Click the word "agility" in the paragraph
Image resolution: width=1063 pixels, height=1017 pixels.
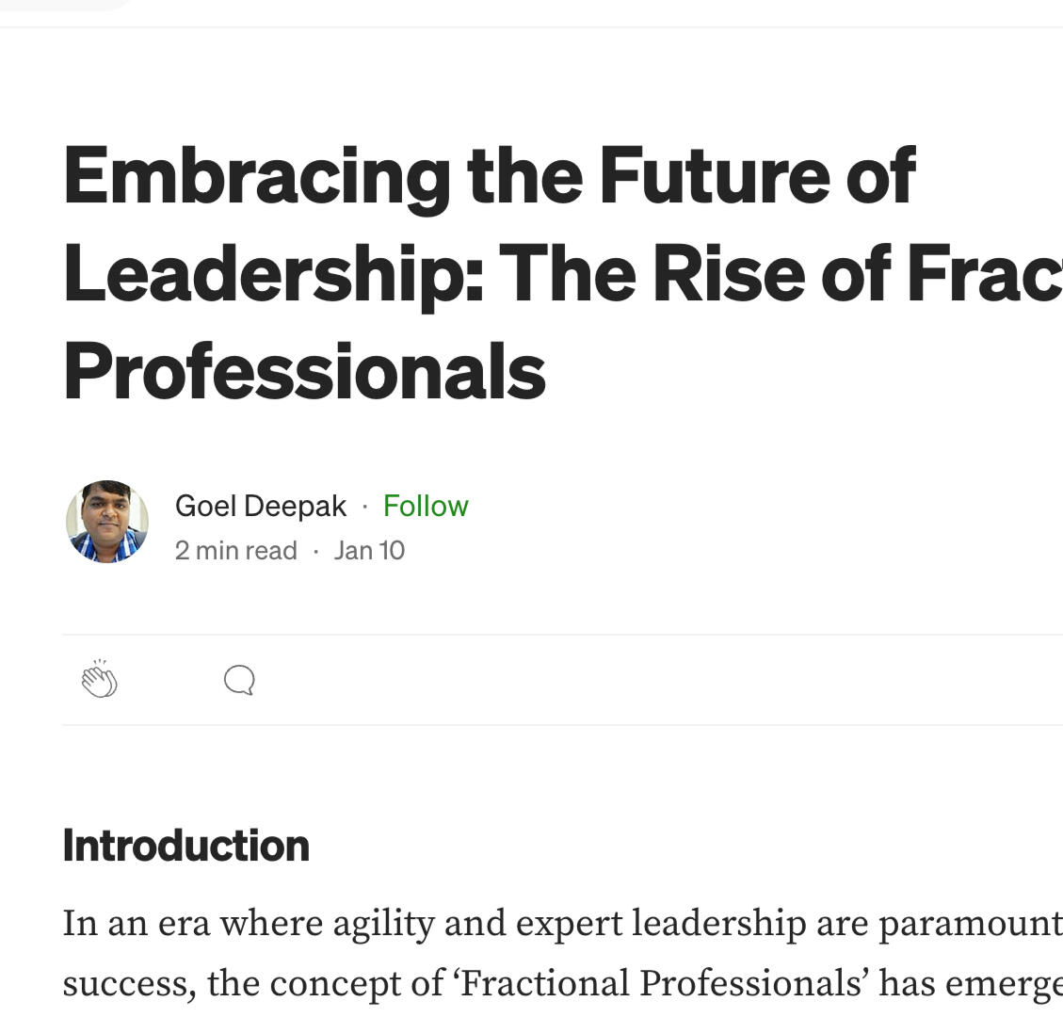click(382, 924)
